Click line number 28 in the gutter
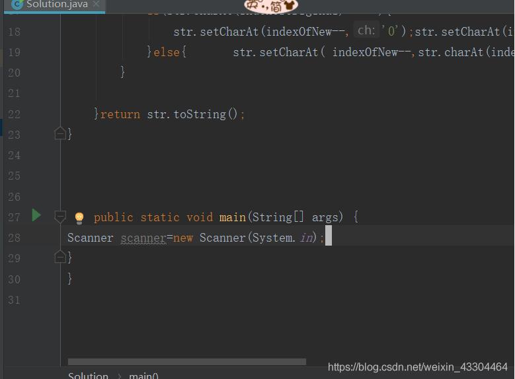 14,238
